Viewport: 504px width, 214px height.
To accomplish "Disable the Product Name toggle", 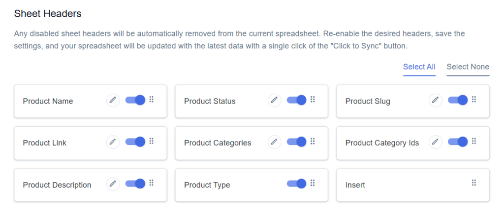I will [135, 100].
